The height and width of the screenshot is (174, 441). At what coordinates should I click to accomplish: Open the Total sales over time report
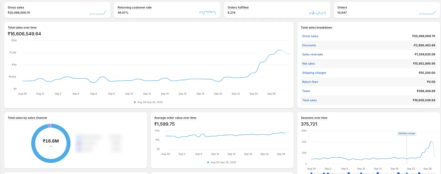click(x=22, y=27)
